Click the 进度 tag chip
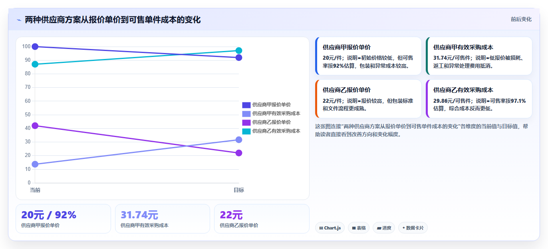 (384, 228)
